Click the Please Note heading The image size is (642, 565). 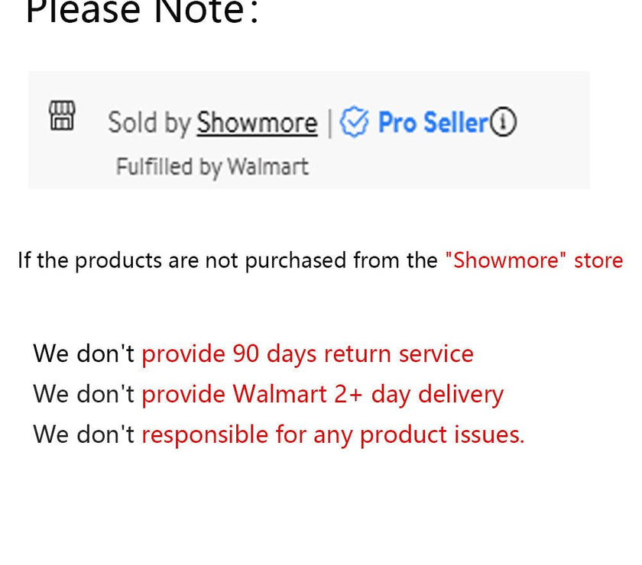coord(141,12)
